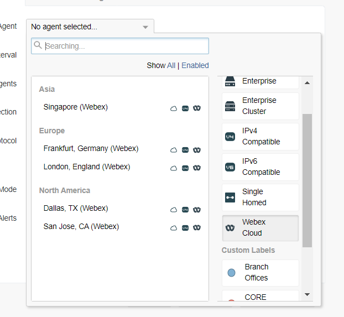Filter to Enabled agents link
This screenshot has width=344, height=317.
195,65
